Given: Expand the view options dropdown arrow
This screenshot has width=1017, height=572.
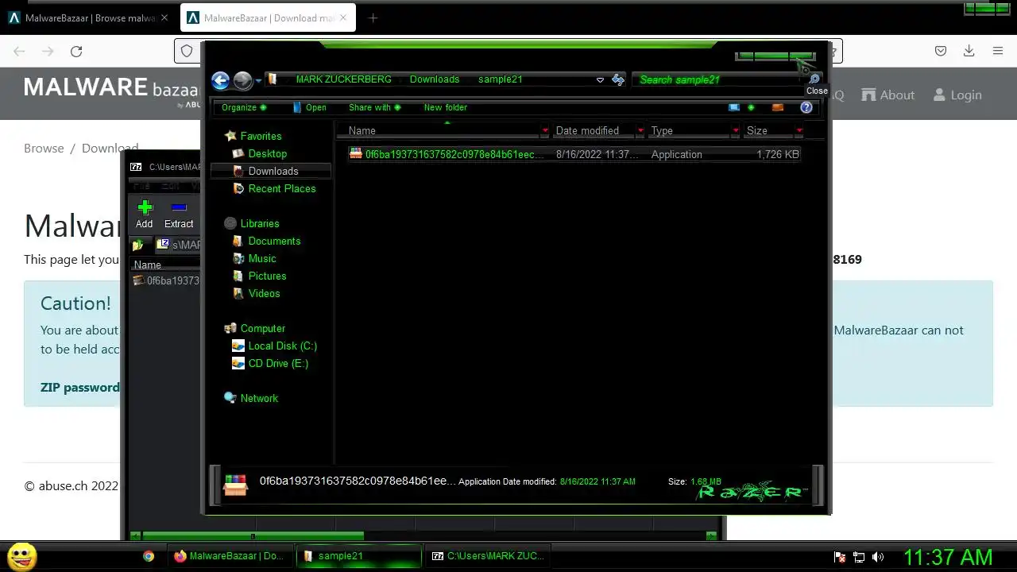Looking at the screenshot, I should pyautogui.click(x=751, y=107).
